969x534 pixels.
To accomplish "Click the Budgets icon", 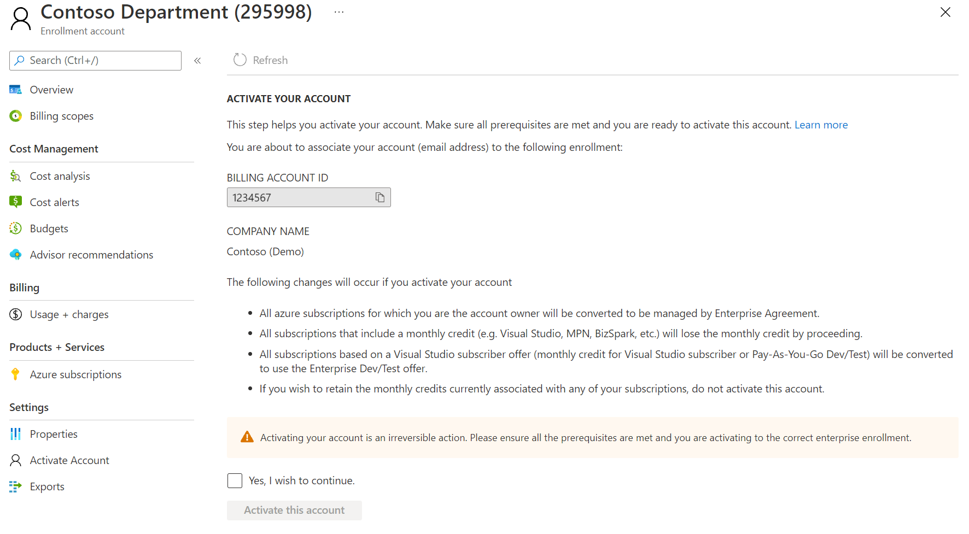I will (x=15, y=228).
